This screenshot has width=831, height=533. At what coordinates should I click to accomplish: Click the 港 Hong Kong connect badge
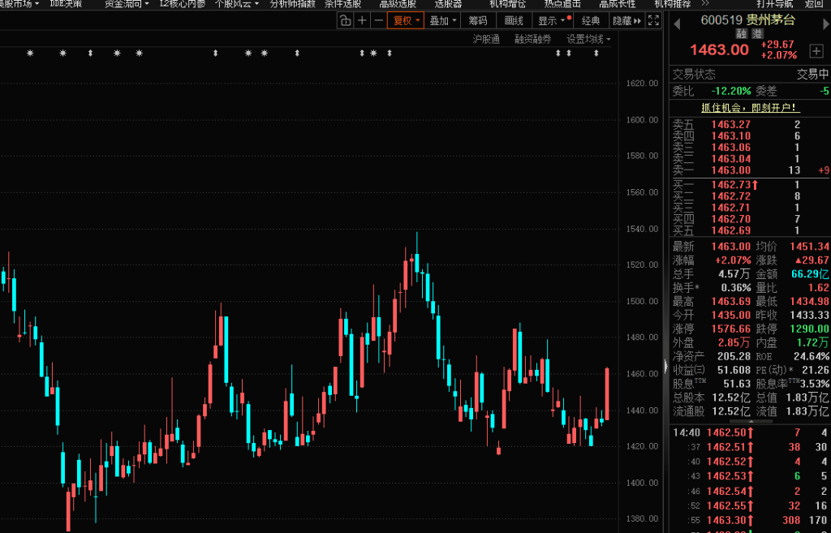pyautogui.click(x=756, y=34)
